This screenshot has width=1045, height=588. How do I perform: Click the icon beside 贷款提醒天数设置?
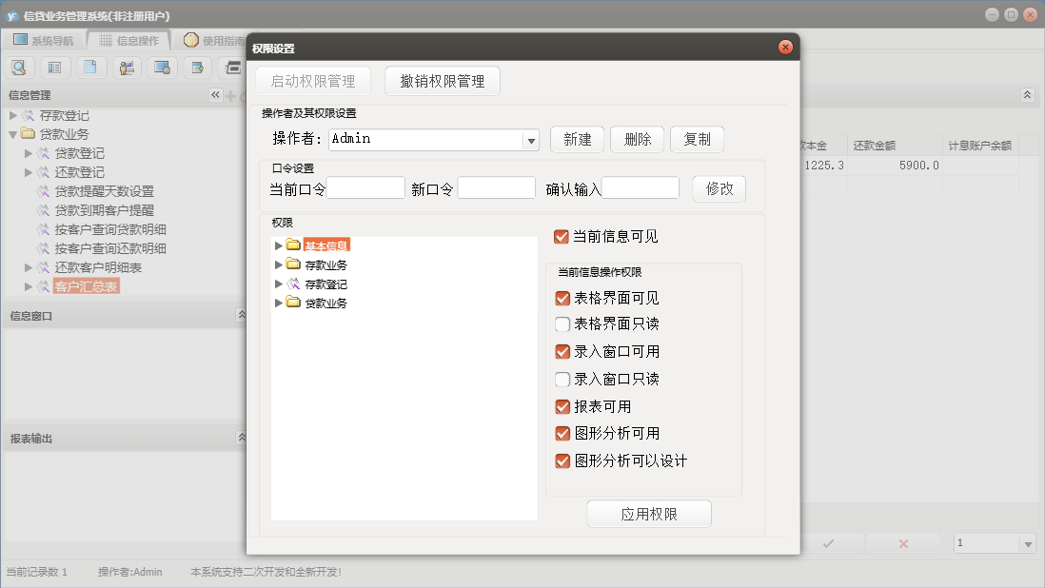click(44, 191)
